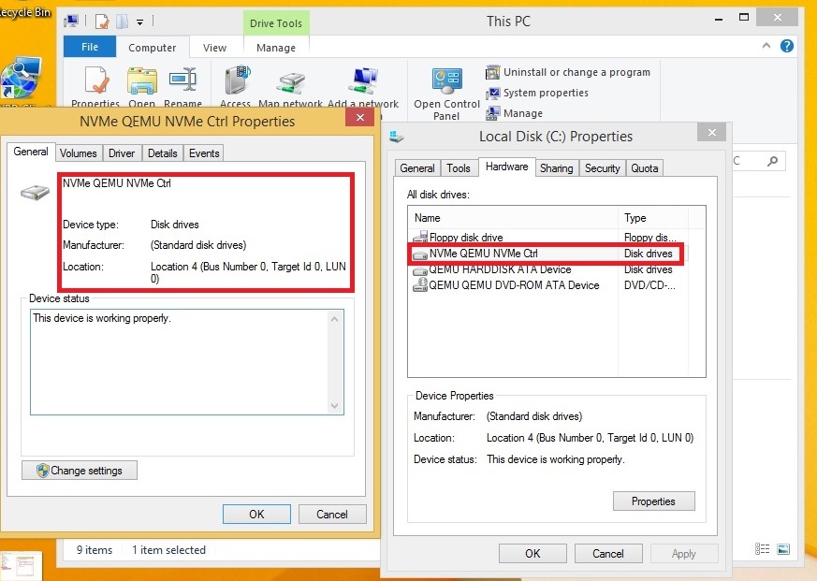The width and height of the screenshot is (817, 581).
Task: Open Manage tab under Drive Tools
Action: 276,48
